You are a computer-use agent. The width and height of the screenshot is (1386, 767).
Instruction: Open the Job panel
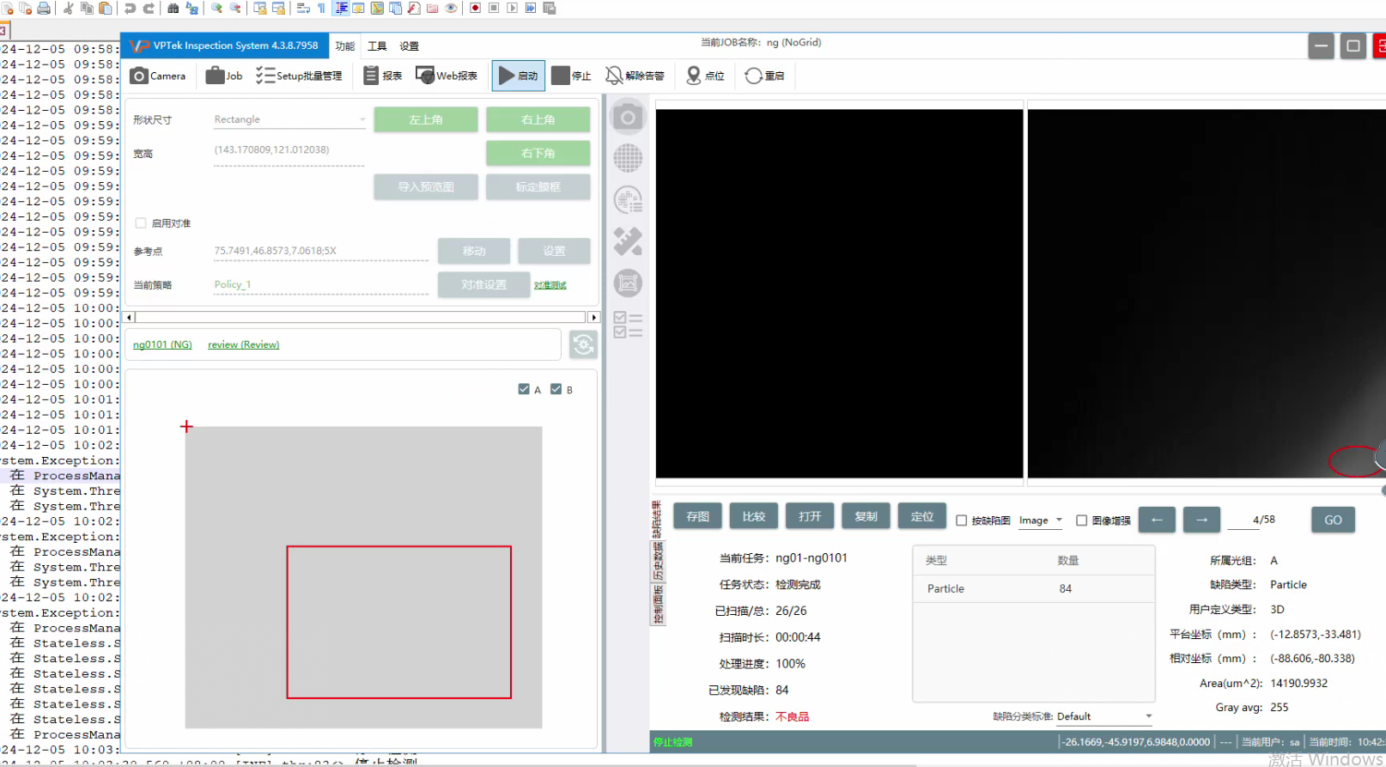pos(223,76)
